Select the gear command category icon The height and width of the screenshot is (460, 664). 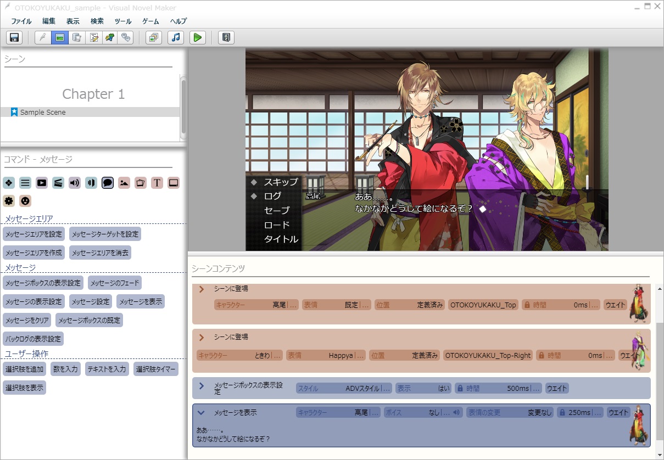click(9, 201)
